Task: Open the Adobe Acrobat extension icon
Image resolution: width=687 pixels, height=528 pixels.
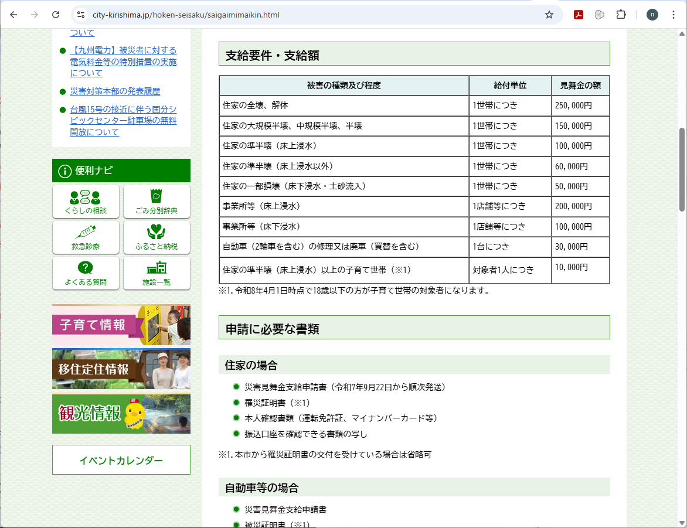Action: click(x=578, y=15)
